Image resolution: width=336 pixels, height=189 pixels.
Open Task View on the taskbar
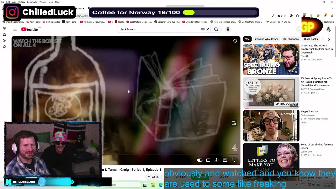[145, 185]
